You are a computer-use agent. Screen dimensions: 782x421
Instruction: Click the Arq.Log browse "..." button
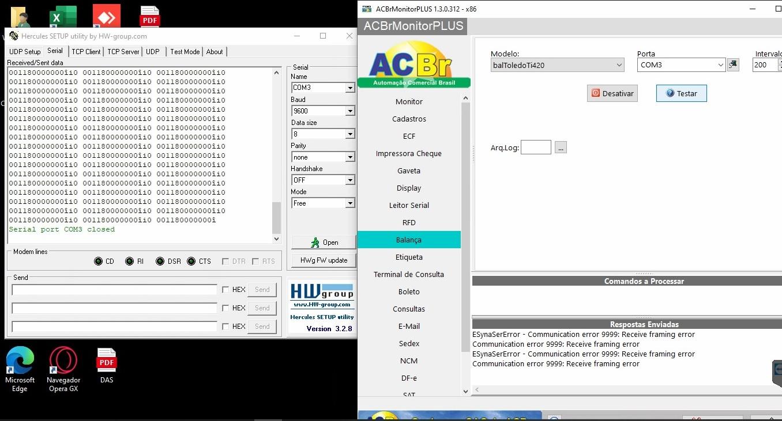(x=561, y=147)
